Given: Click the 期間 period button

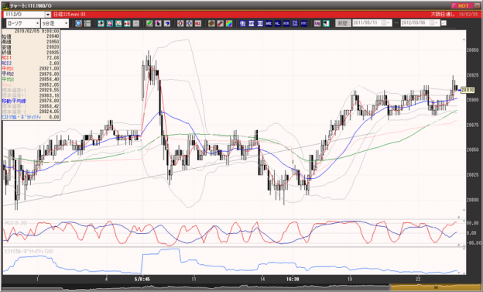Looking at the screenshot, I should click(x=343, y=23).
